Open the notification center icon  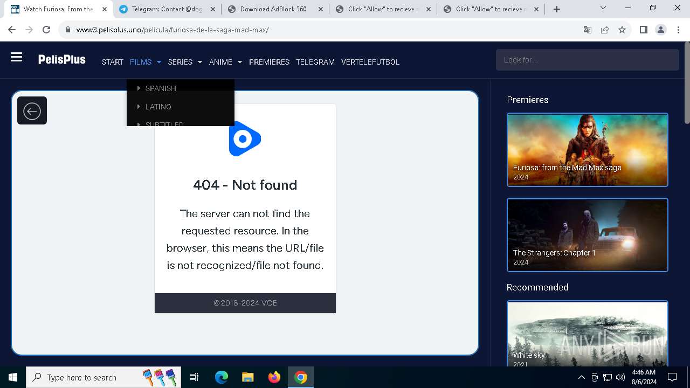click(672, 377)
